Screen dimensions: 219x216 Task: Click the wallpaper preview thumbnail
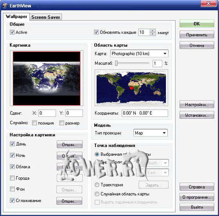tap(47, 78)
